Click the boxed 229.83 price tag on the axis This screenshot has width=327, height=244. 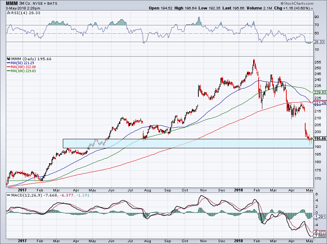click(320, 92)
